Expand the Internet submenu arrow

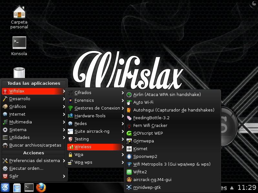[64, 114]
